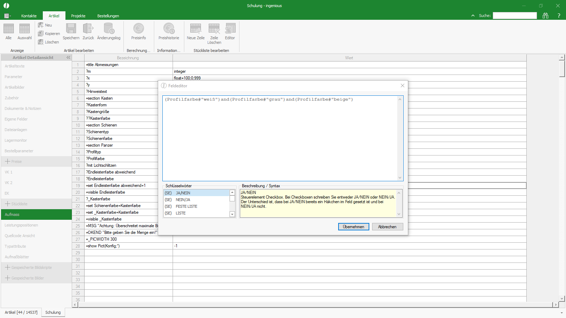Expand Gespeicherte Bildskripte section
The width and height of the screenshot is (566, 318).
[x=7, y=267]
